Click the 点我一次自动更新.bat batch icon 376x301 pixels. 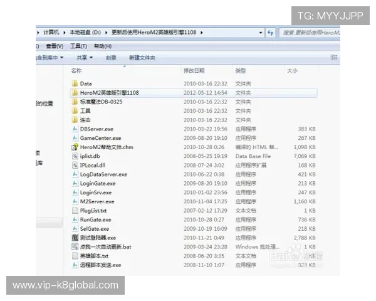[75, 246]
